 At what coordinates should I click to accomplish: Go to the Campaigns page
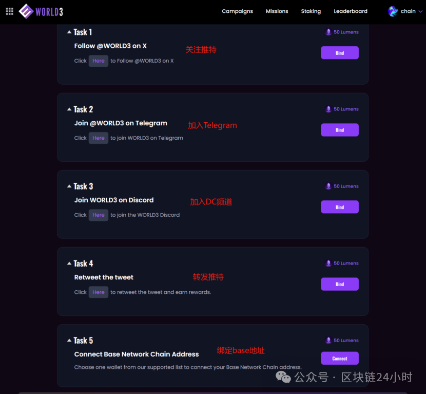coord(237,11)
